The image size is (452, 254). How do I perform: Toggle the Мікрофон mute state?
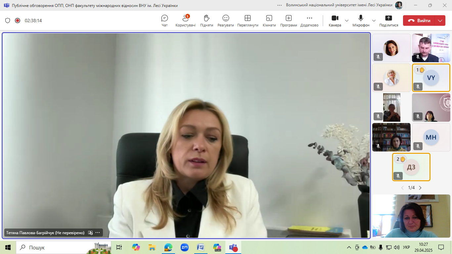point(361,21)
